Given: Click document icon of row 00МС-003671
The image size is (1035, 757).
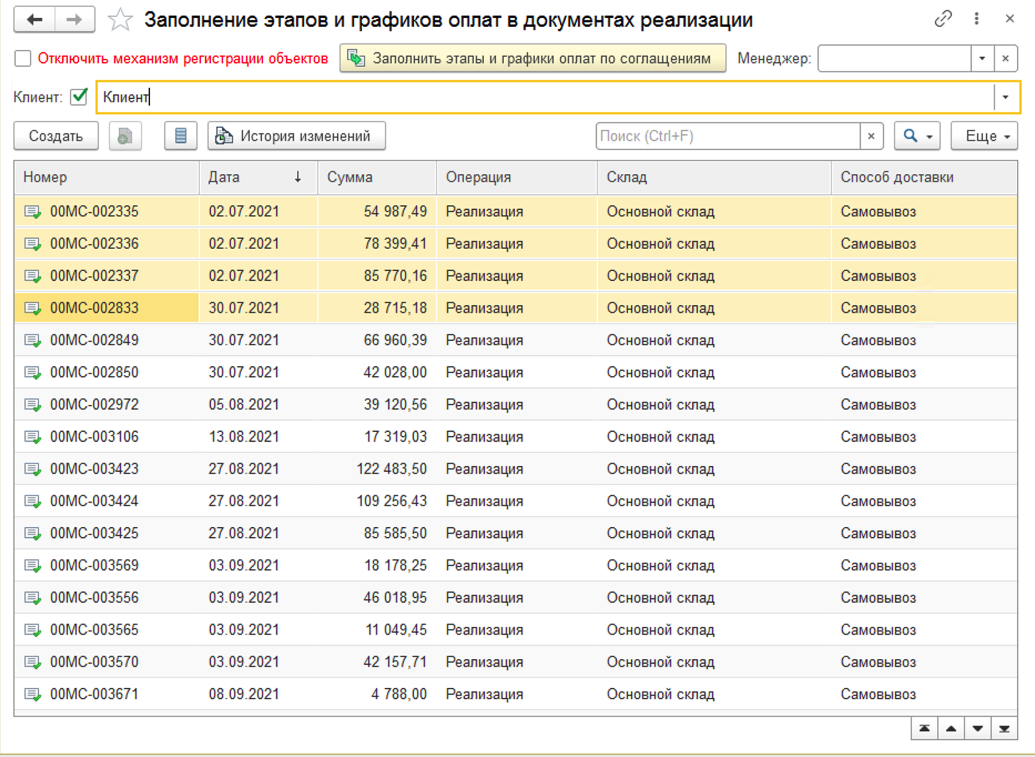Looking at the screenshot, I should (x=33, y=694).
